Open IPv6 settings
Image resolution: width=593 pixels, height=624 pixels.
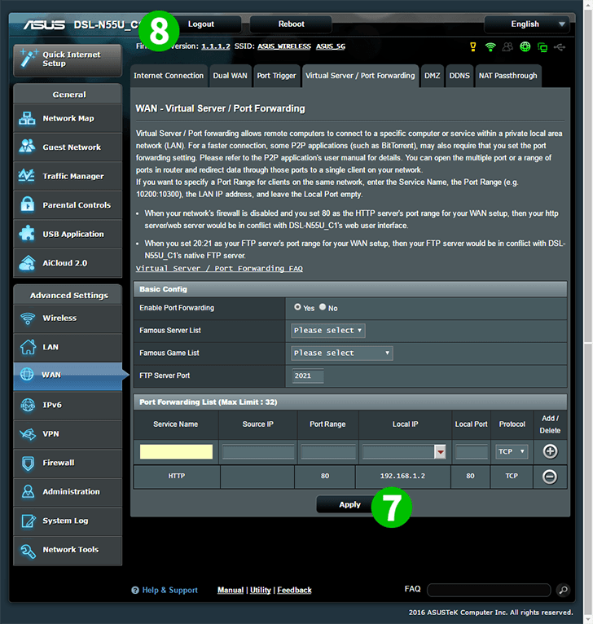68,405
